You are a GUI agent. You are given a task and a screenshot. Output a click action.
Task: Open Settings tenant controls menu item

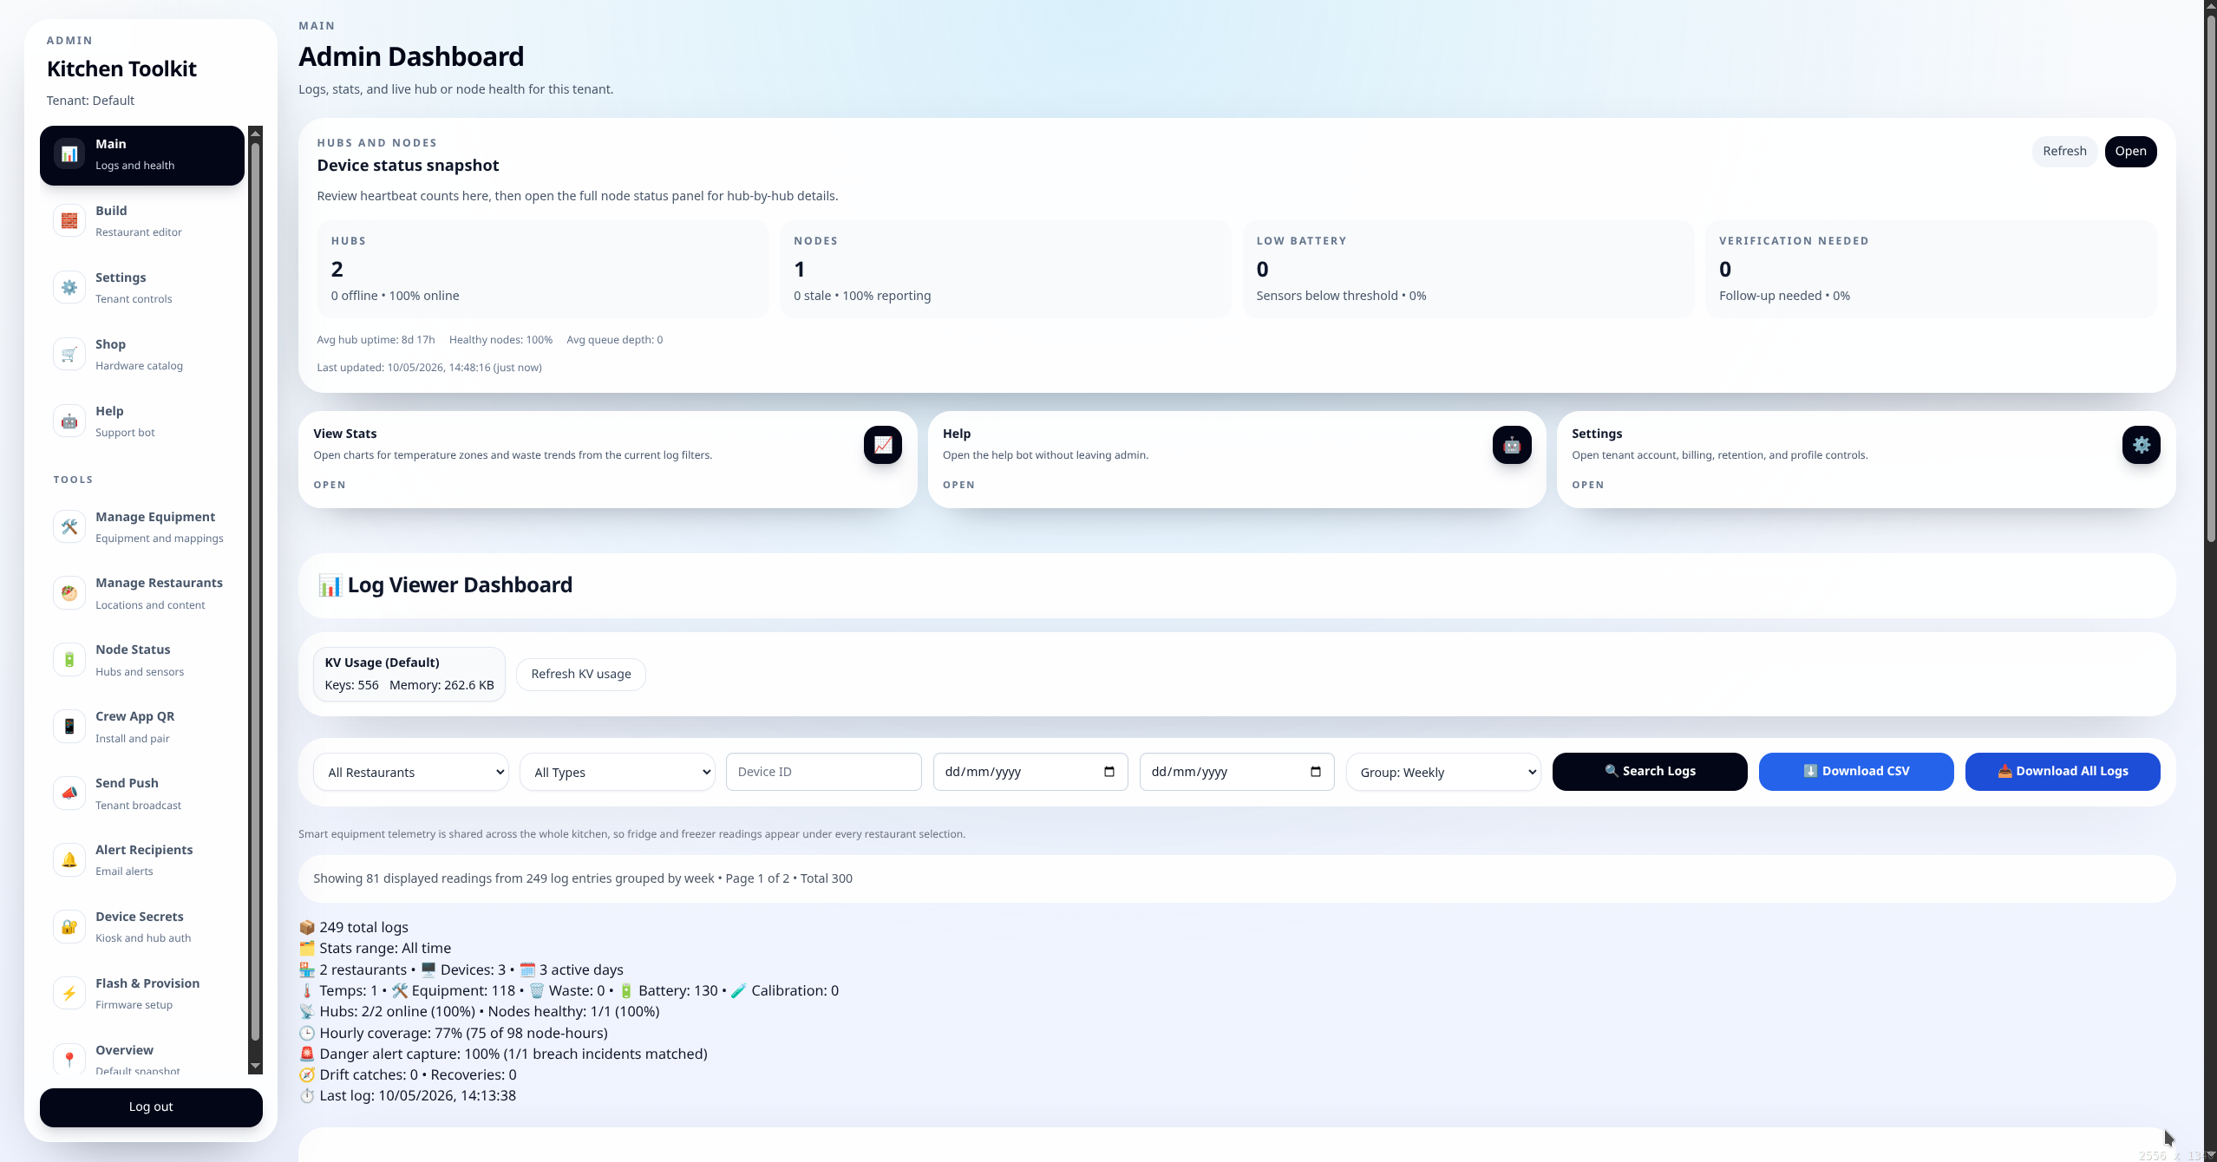tap(142, 288)
